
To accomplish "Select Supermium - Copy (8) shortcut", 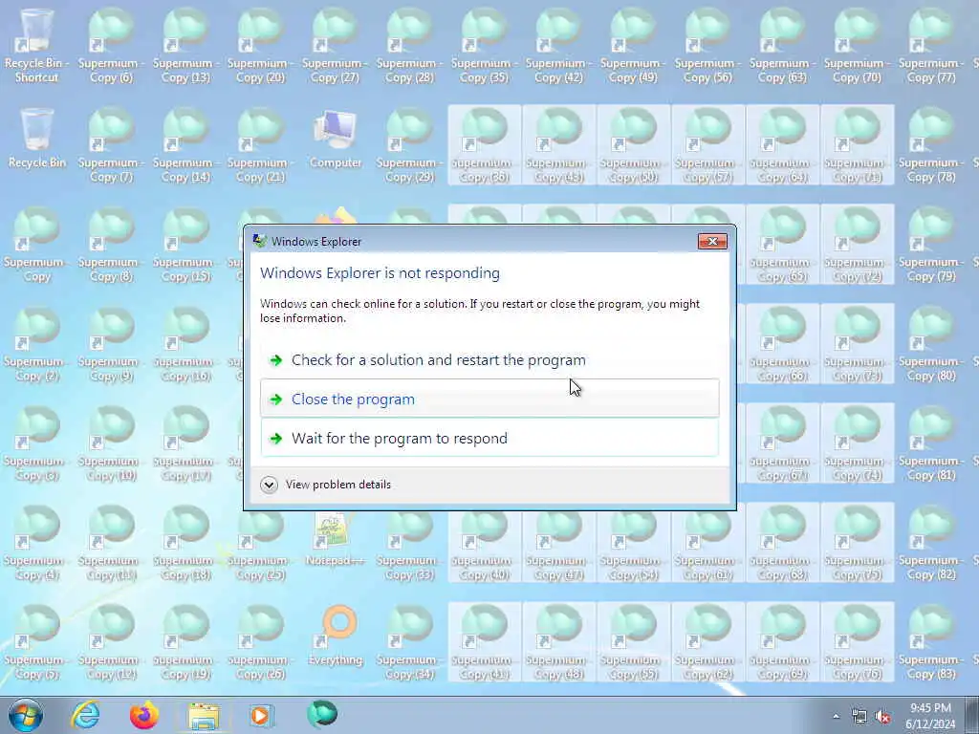I will point(111,245).
